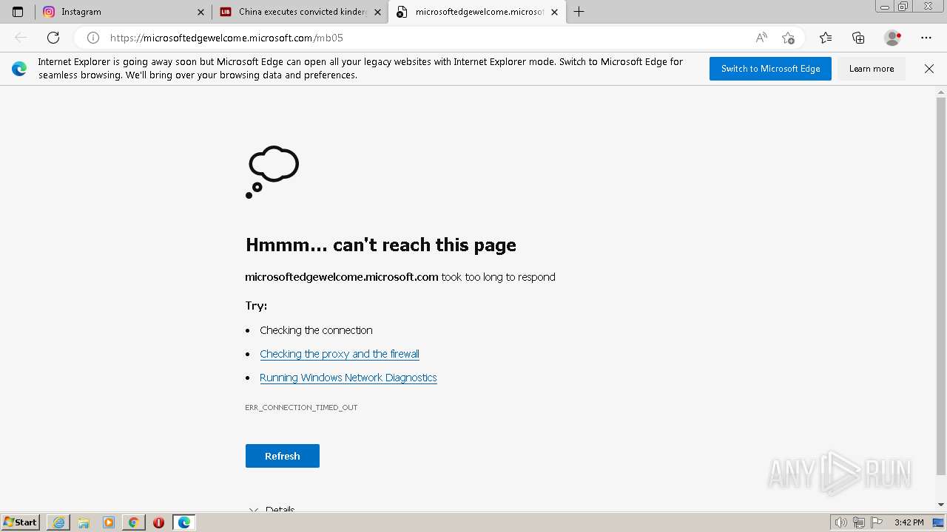Open Checking the proxy and the firewall link

[340, 354]
